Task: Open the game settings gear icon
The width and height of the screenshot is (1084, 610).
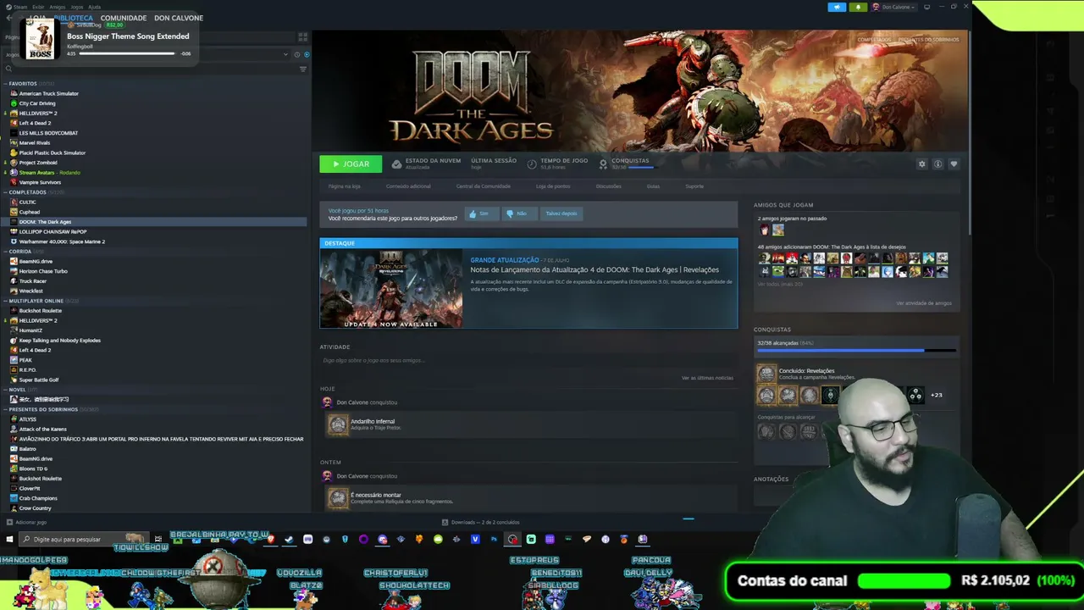Action: (922, 164)
